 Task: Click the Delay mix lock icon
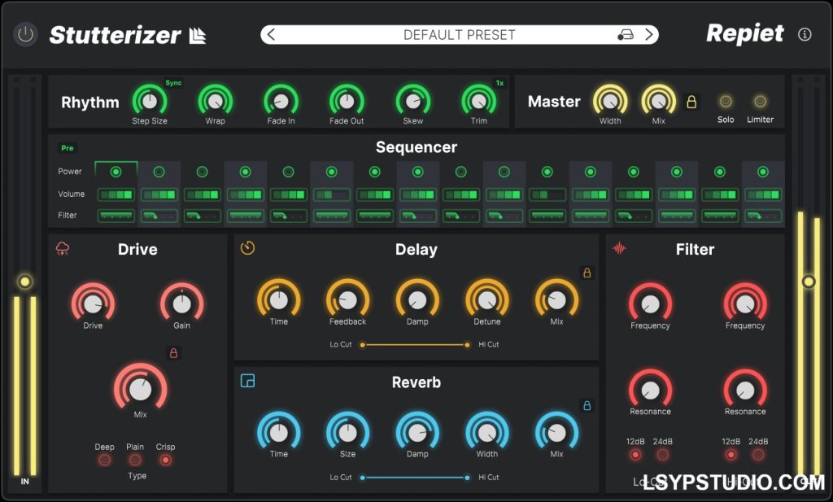[587, 273]
